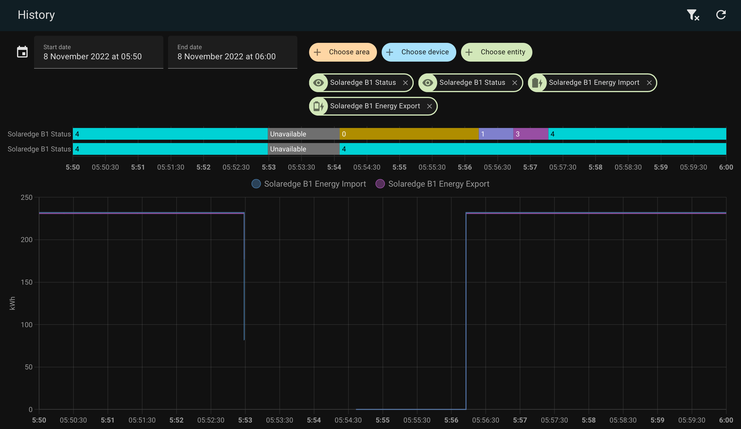741x429 pixels.
Task: Click the battery icon on Solaredge B1 Energy Export chip
Action: [319, 106]
